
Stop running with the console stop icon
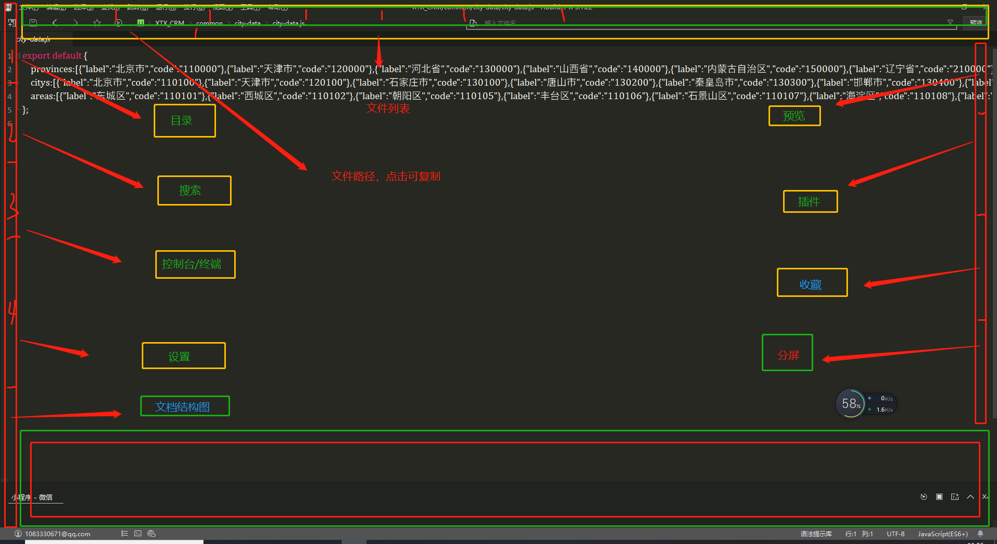point(939,497)
